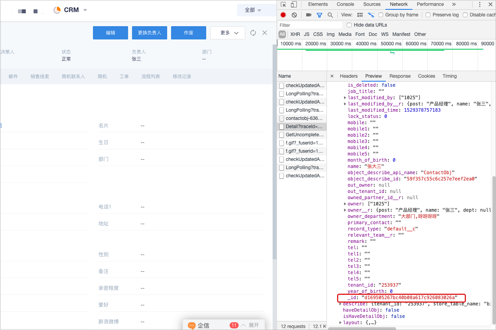Open the 更多 dropdown menu

point(228,33)
